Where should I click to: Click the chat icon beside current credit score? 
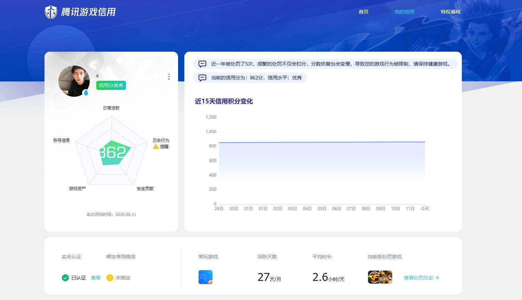tap(202, 78)
